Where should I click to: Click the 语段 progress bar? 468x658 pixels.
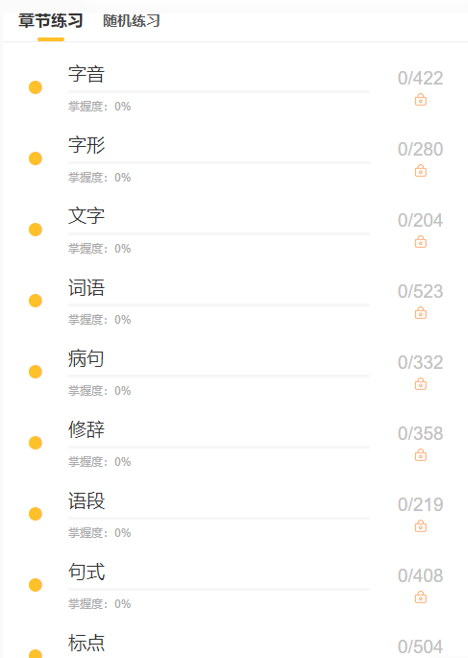(219, 519)
